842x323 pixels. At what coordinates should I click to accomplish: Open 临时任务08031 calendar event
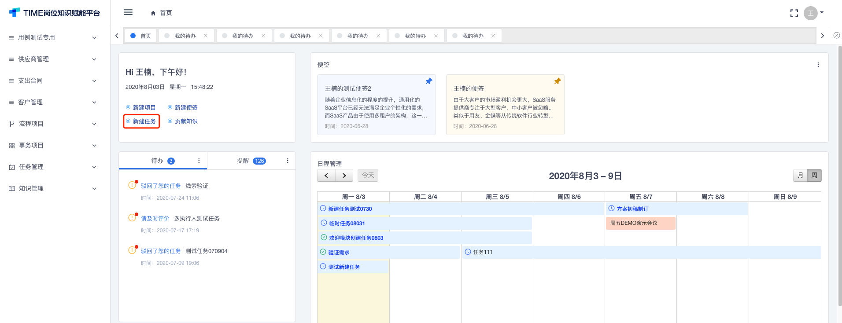(x=425, y=224)
